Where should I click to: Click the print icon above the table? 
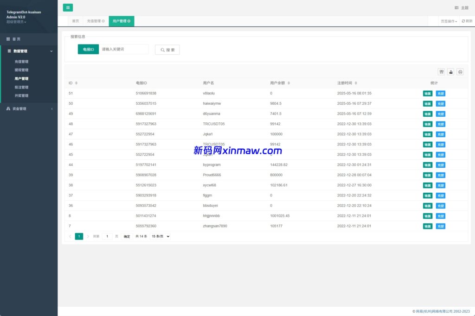coord(460,72)
